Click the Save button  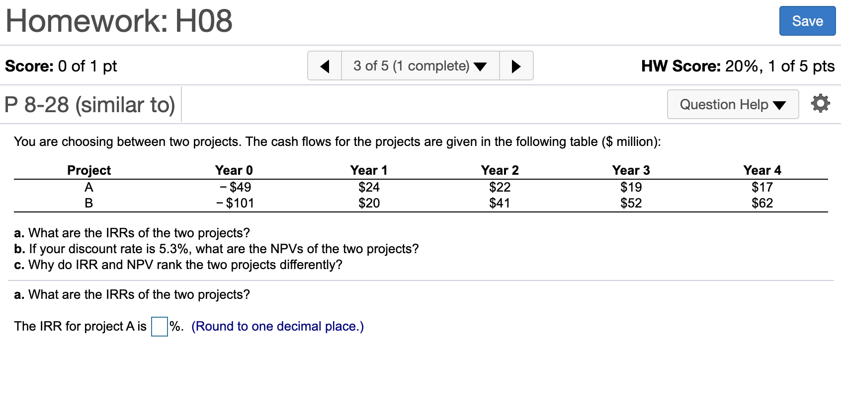(807, 21)
